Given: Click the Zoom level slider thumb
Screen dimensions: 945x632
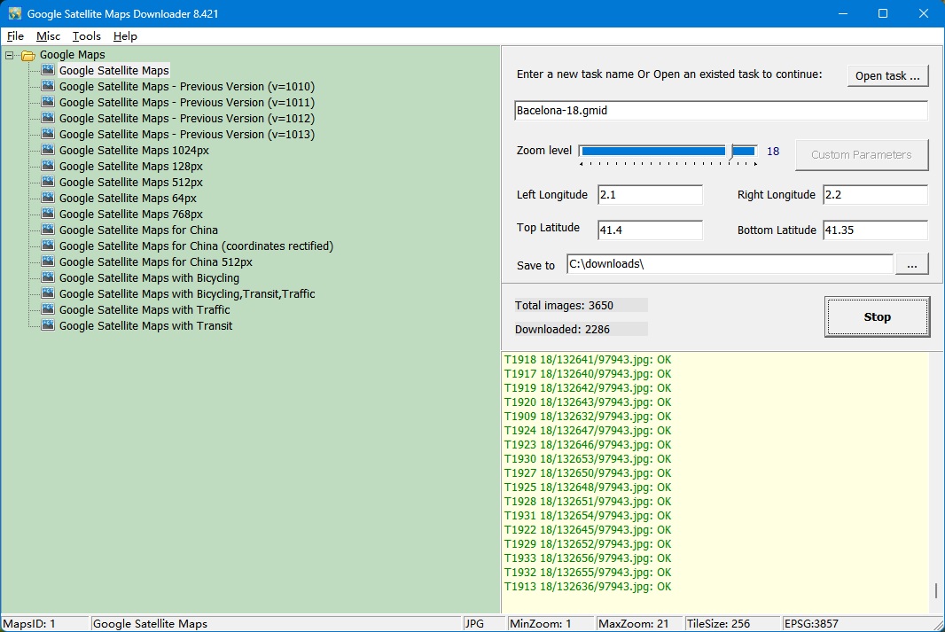Looking at the screenshot, I should tap(731, 152).
